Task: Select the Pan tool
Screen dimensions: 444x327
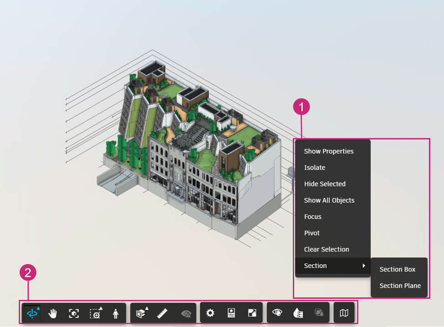Action: [x=53, y=312]
